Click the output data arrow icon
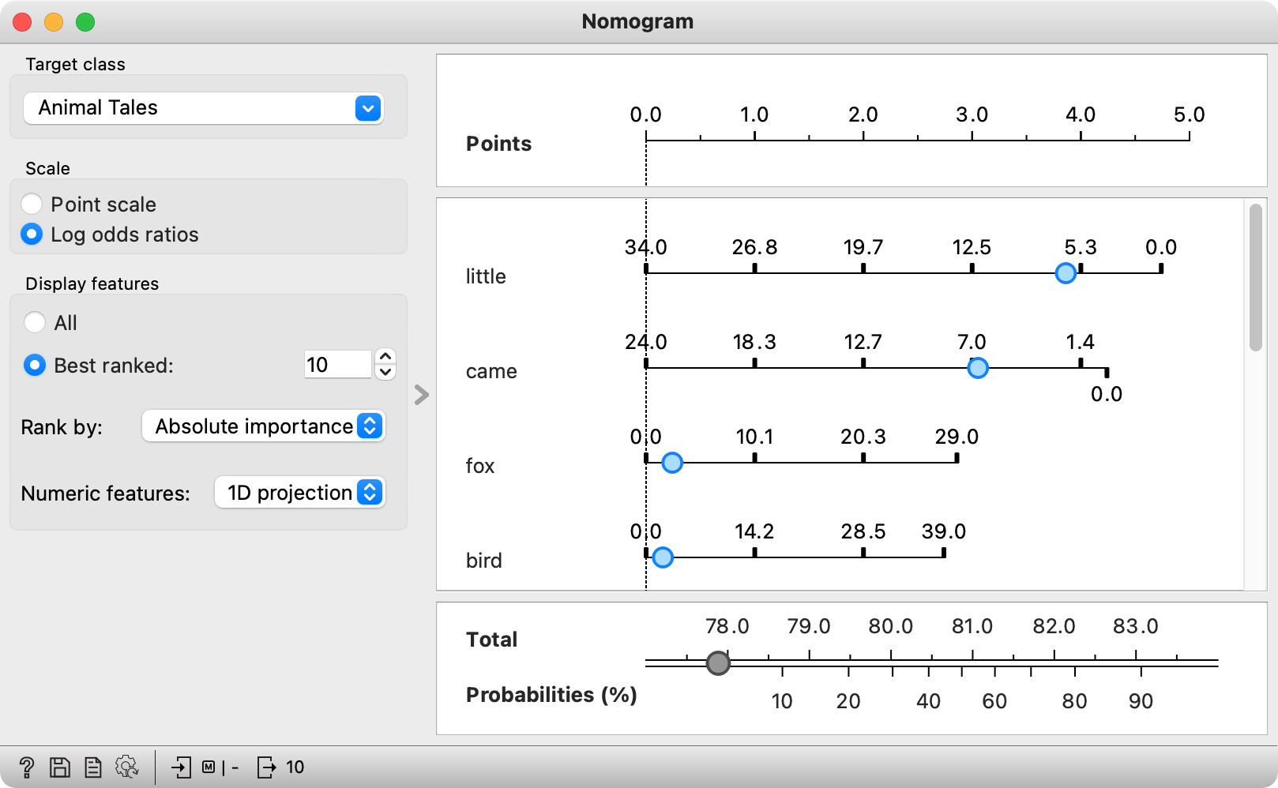 [x=266, y=767]
